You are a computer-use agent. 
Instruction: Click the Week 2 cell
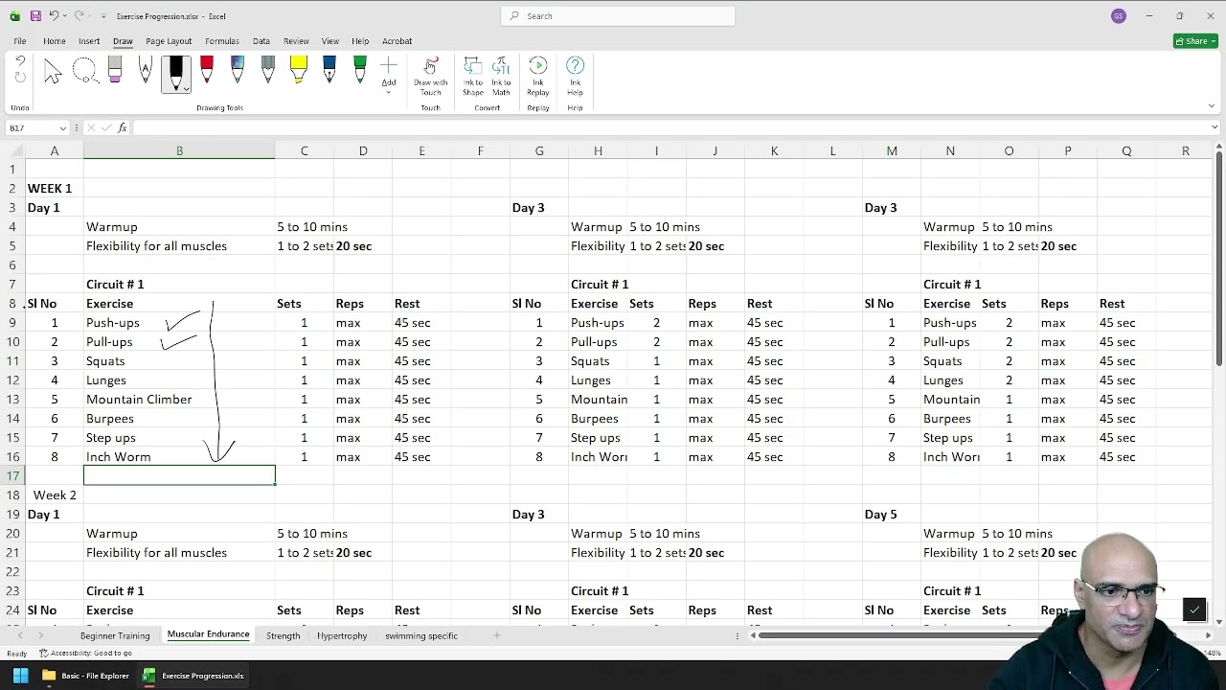[55, 495]
